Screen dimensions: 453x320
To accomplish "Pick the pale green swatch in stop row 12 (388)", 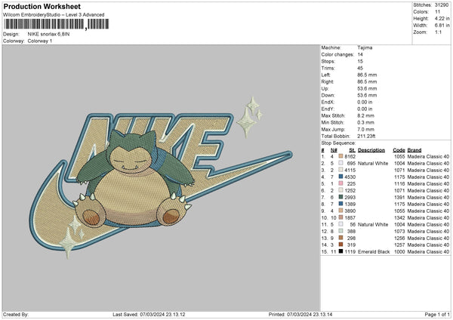I will 341,231.
